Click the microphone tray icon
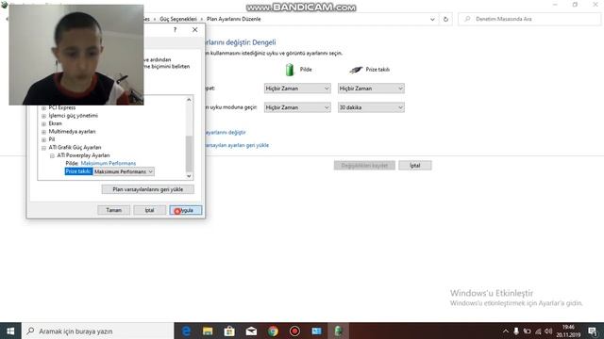This screenshot has width=604, height=339. pos(516,331)
